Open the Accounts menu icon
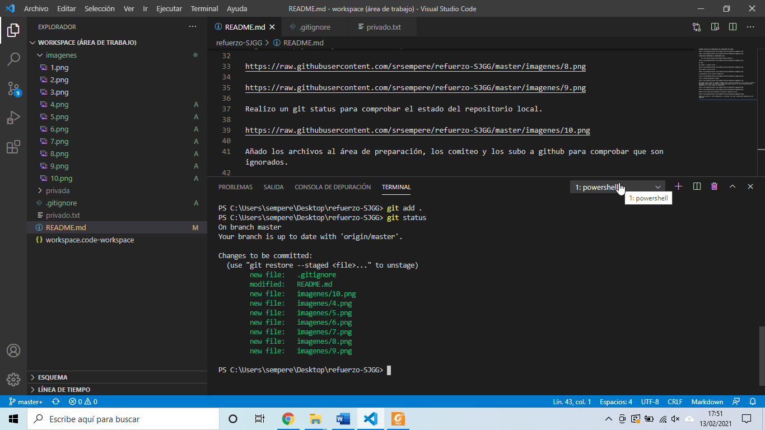 click(x=13, y=350)
